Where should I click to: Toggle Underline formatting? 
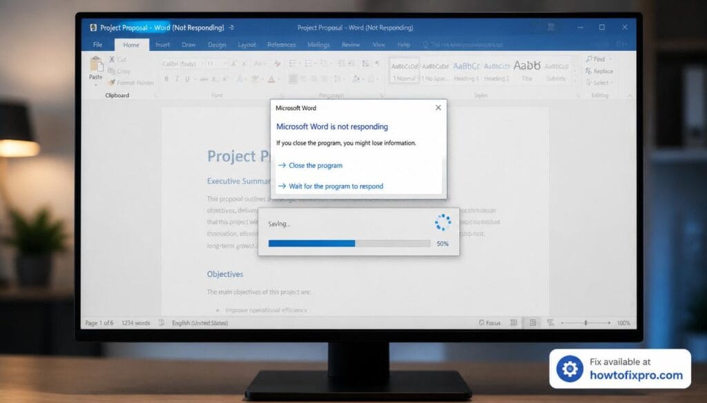[187, 79]
